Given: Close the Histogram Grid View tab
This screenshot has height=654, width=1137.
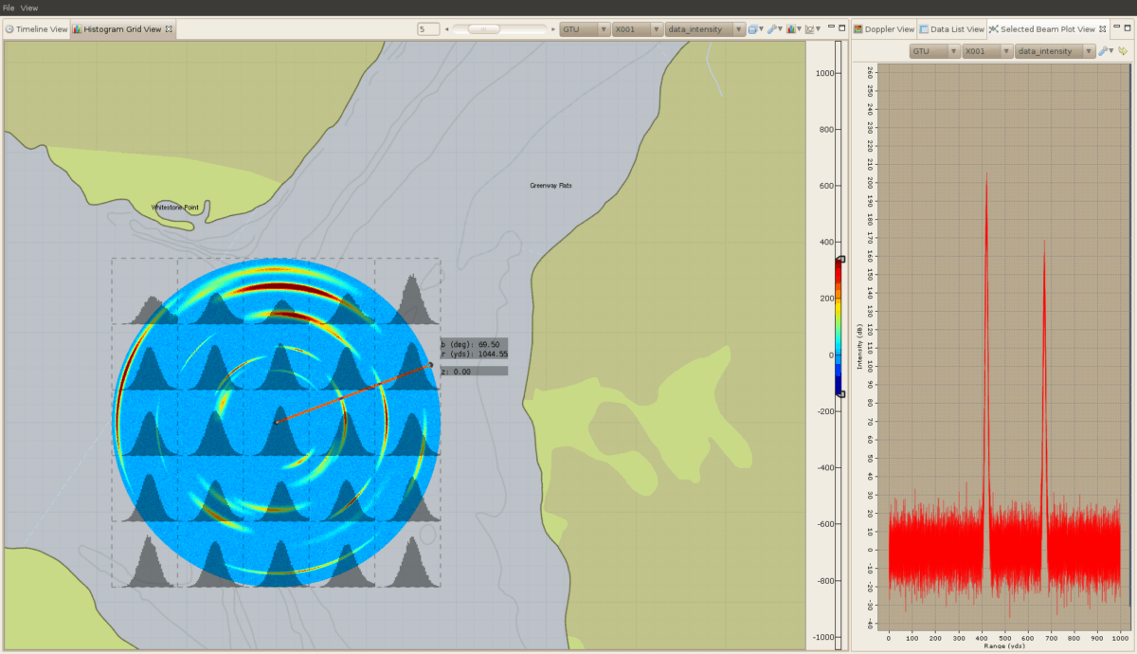Looking at the screenshot, I should click(x=169, y=29).
